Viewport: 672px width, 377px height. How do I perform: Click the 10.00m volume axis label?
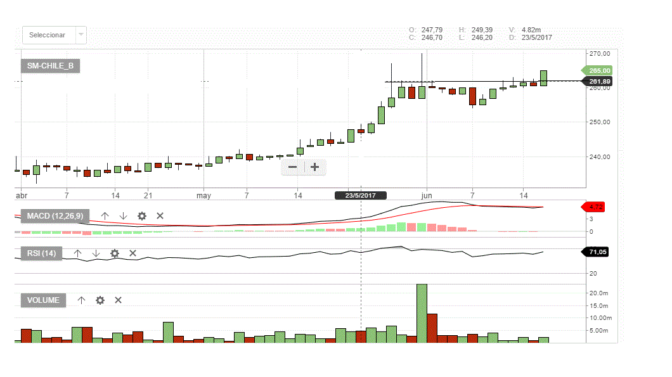(601, 318)
